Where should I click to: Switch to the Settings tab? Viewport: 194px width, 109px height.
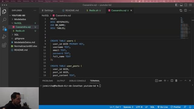(48, 11)
